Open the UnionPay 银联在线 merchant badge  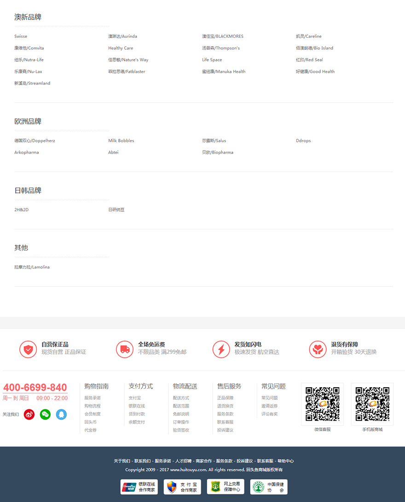(x=139, y=487)
